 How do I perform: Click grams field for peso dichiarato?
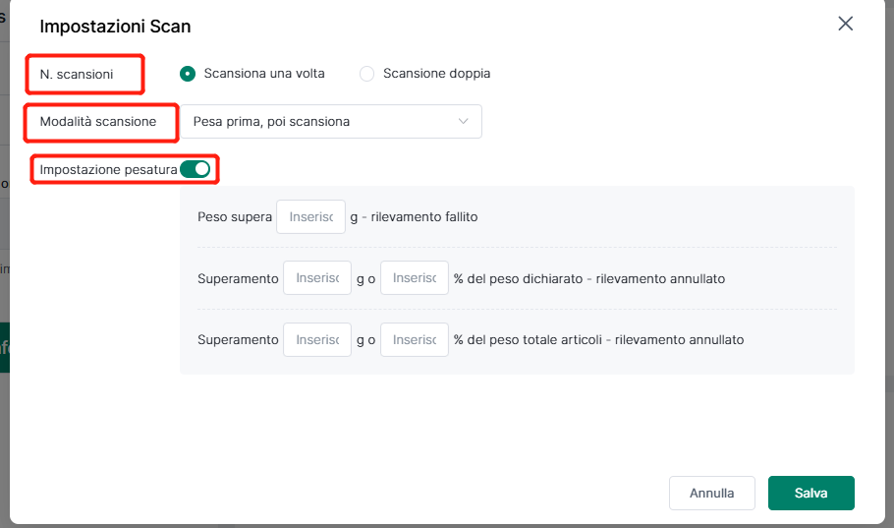pyautogui.click(x=317, y=278)
